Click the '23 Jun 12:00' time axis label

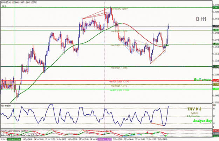(x=151, y=139)
